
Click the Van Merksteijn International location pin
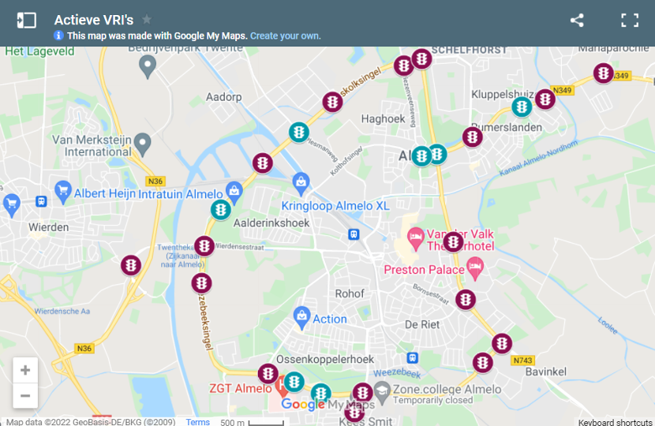pos(143,144)
